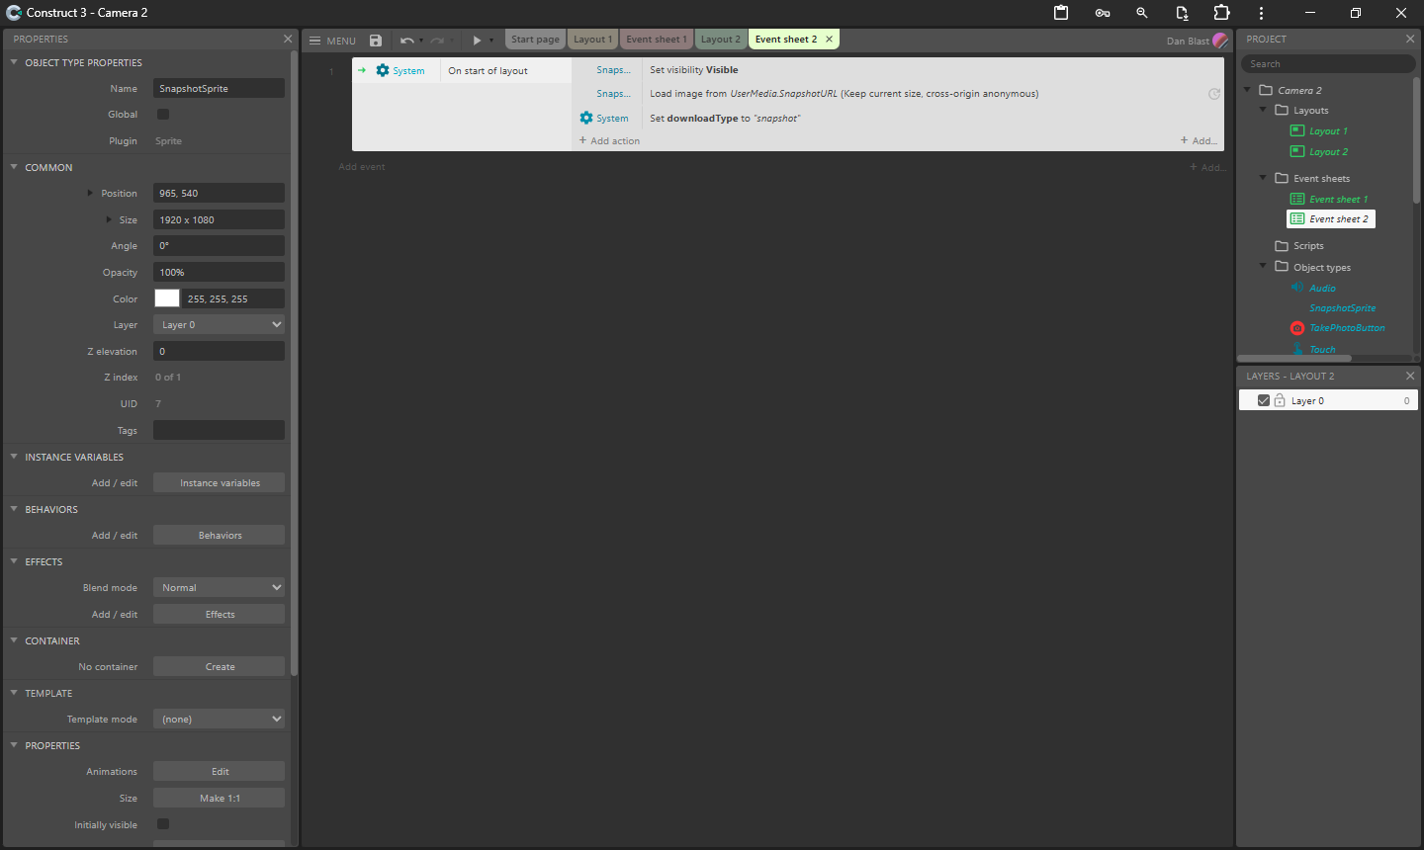Viewport: 1424px width, 850px height.
Task: Open the Blend mode dropdown
Action: (x=219, y=587)
